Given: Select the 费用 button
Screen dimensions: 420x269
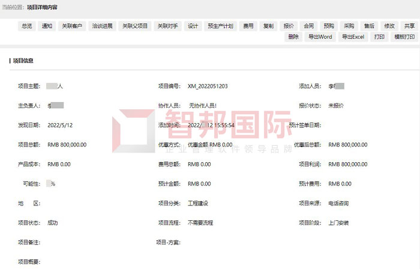Looking at the screenshot, I should point(248,26).
